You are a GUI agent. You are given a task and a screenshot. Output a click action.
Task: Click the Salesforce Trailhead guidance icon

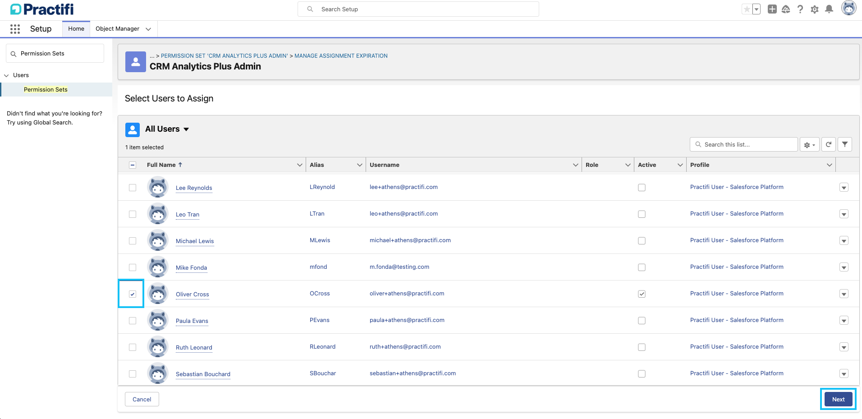(786, 9)
